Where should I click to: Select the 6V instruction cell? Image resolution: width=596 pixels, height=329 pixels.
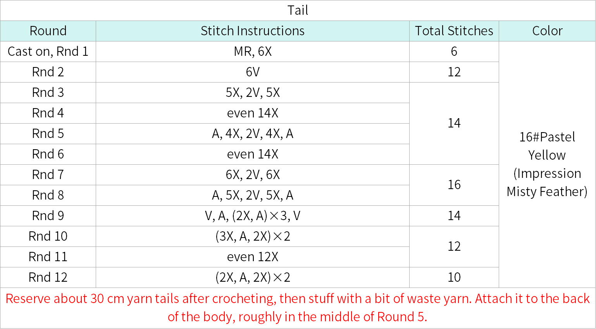(253, 72)
